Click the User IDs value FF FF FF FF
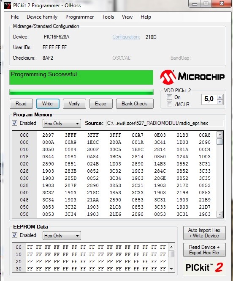 coord(55,47)
